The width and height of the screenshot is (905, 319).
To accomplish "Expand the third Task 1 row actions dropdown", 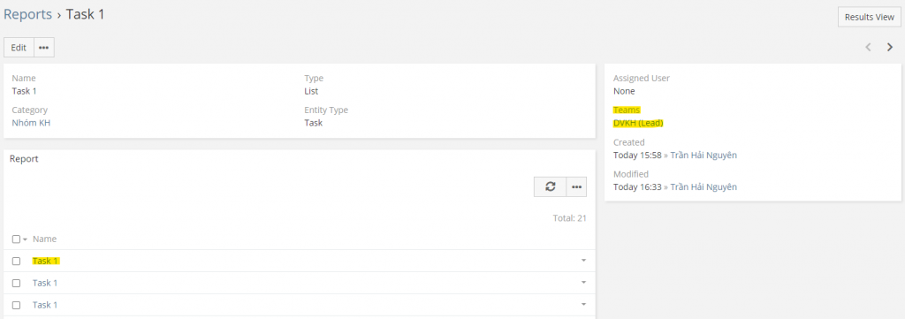I will (x=583, y=305).
